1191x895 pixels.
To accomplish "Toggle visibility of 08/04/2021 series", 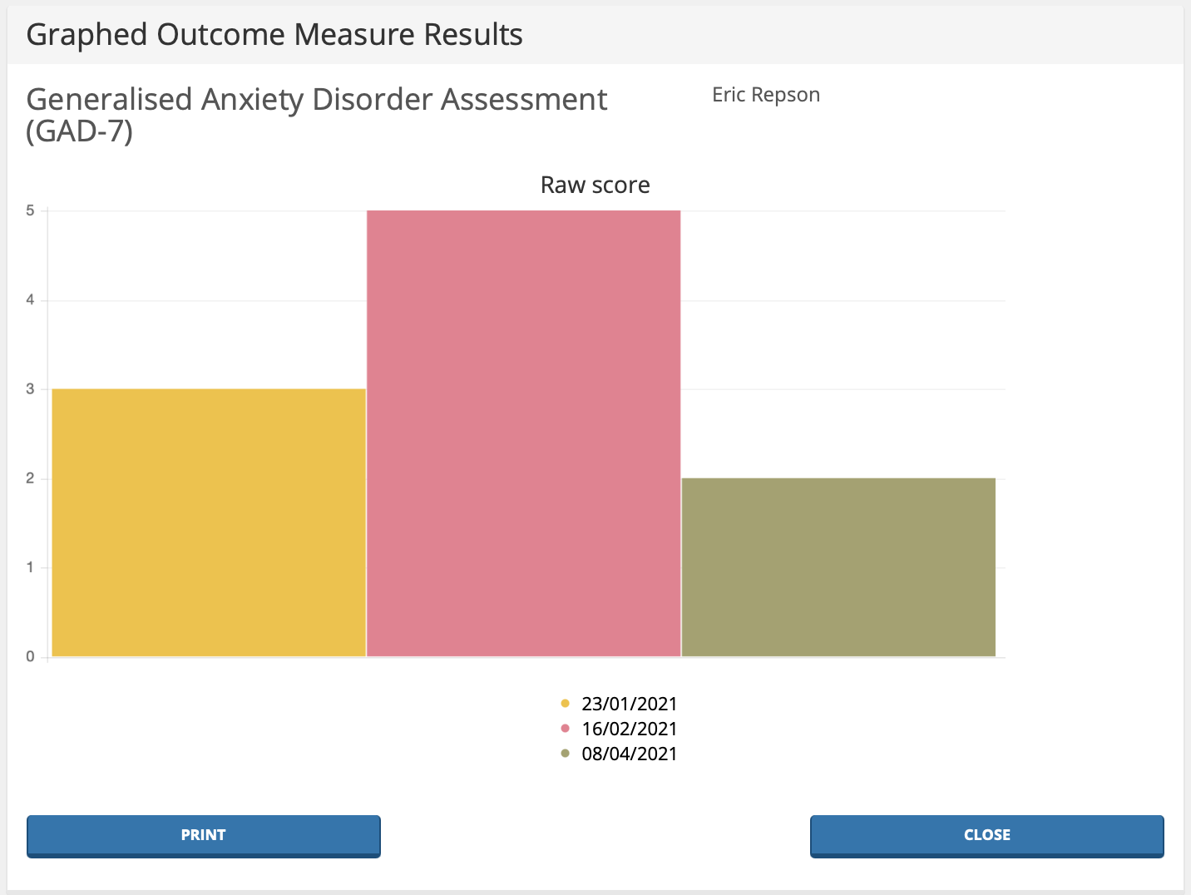I will click(x=629, y=753).
